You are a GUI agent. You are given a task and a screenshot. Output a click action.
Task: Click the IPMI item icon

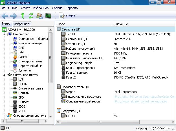tap(15, 52)
